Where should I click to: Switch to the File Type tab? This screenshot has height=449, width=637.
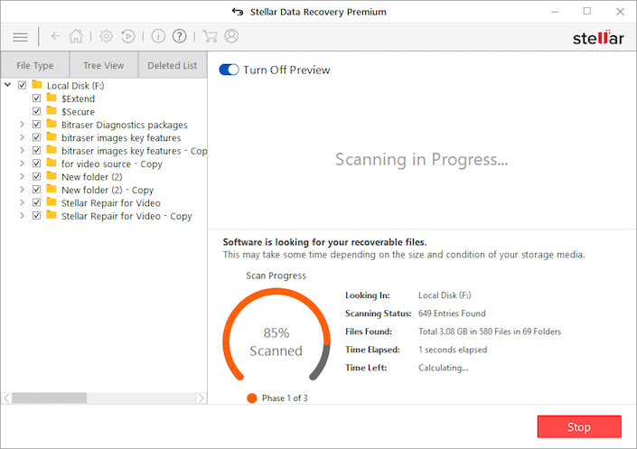35,66
